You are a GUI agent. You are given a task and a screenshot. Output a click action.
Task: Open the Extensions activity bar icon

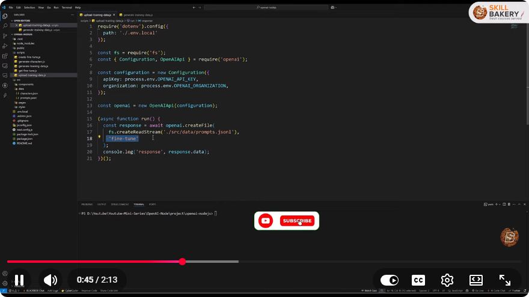pyautogui.click(x=5, y=56)
